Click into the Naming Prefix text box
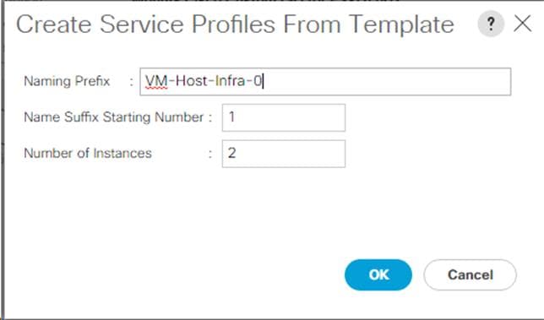Viewport: 544px width, 320px height. click(x=325, y=81)
